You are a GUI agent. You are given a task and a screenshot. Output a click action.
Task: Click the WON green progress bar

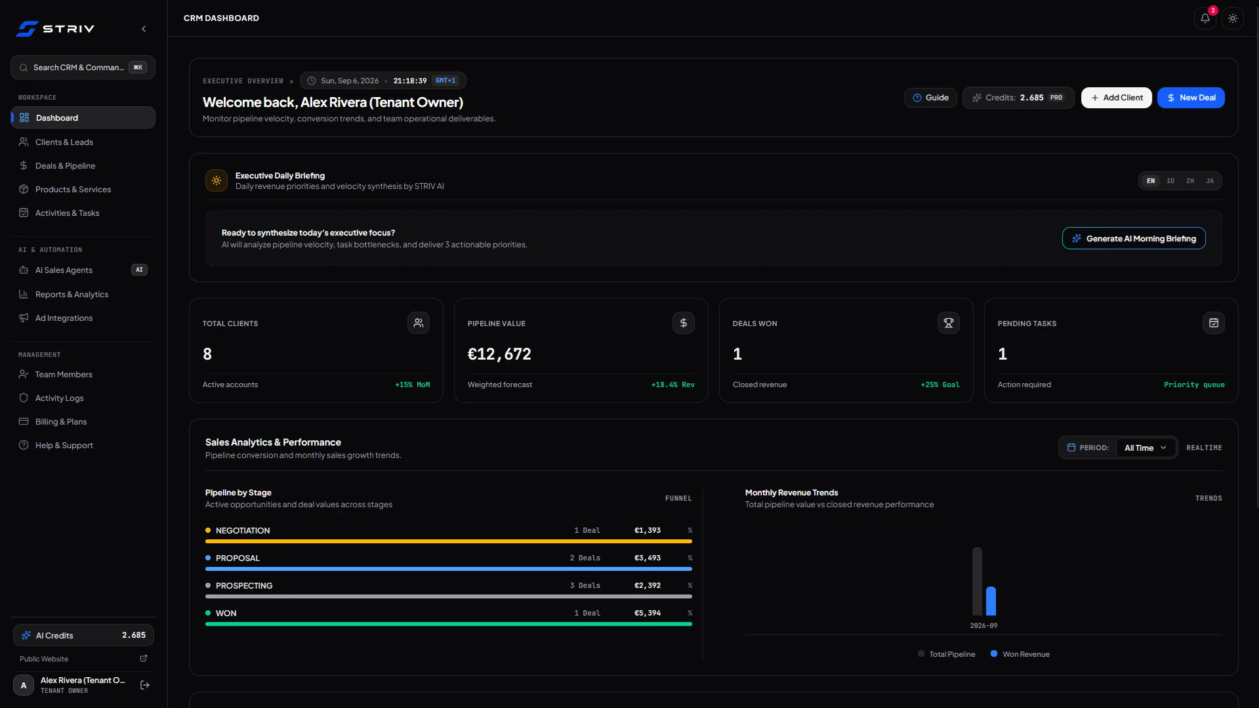(449, 625)
